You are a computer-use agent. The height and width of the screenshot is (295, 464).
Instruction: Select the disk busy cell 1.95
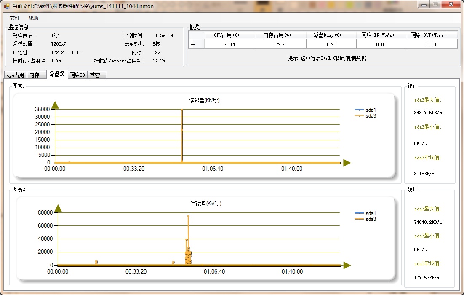click(x=331, y=44)
